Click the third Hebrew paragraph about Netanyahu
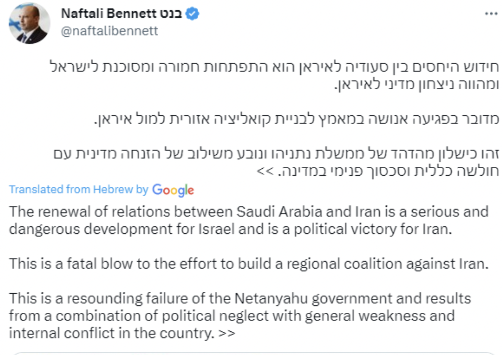The height and width of the screenshot is (355, 503). 276,162
